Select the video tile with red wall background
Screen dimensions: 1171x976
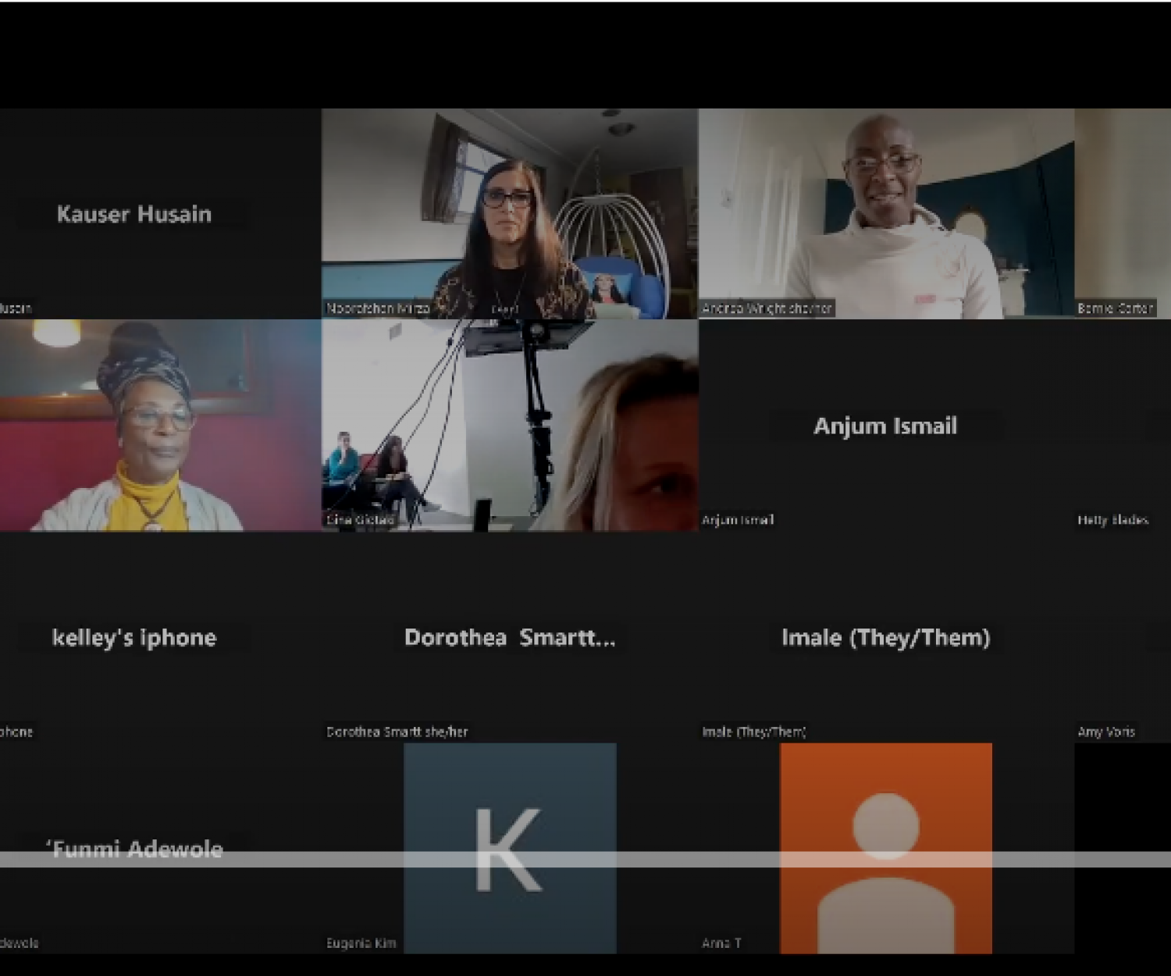[x=160, y=426]
